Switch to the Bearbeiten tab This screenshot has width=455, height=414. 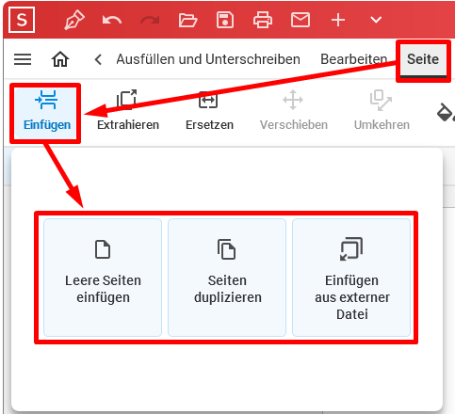353,59
